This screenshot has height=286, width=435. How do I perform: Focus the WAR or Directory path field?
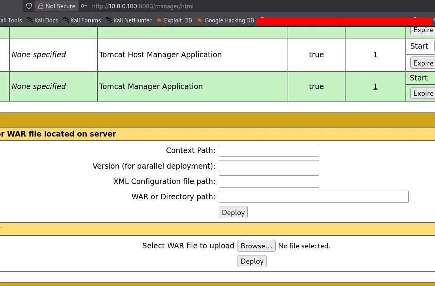[313, 197]
